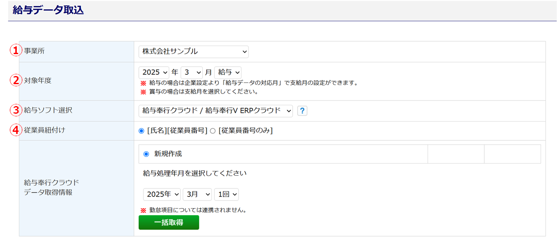Click the red circled number 2 marker
The image size is (557, 243).
(x=15, y=80)
